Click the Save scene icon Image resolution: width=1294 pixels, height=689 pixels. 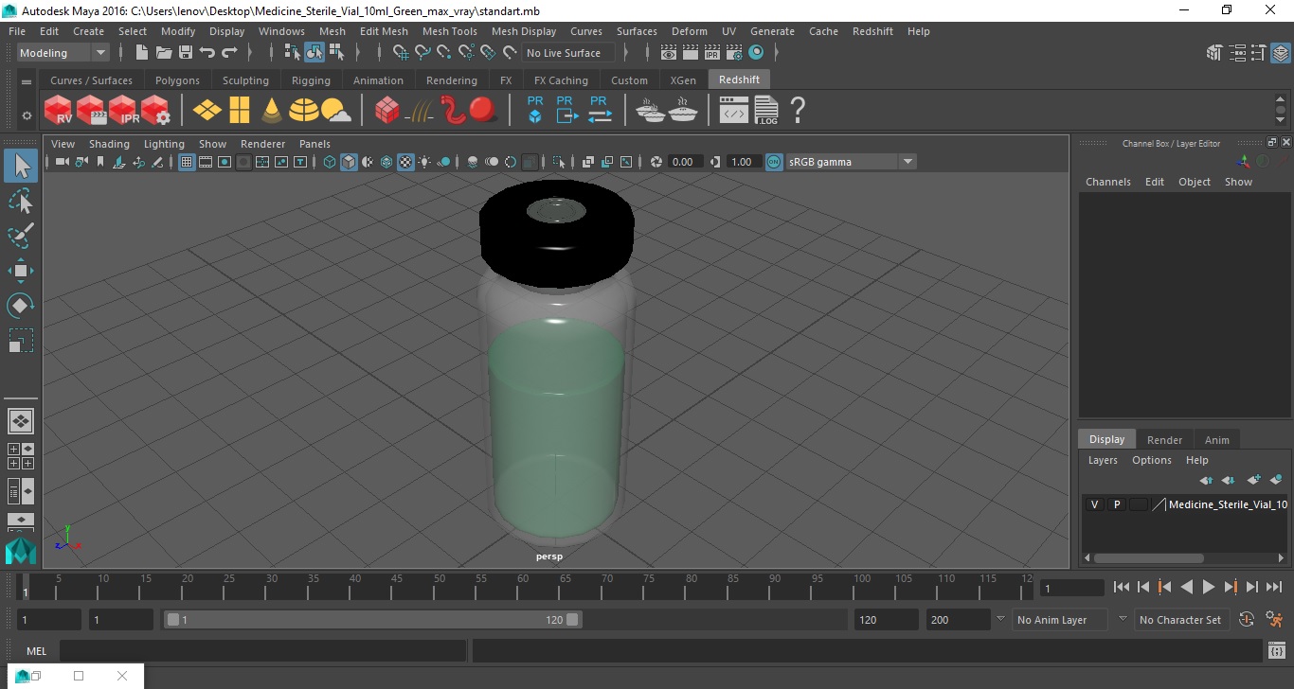pyautogui.click(x=186, y=53)
